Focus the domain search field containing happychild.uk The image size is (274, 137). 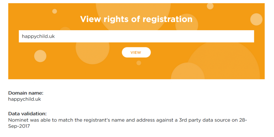tap(136, 36)
